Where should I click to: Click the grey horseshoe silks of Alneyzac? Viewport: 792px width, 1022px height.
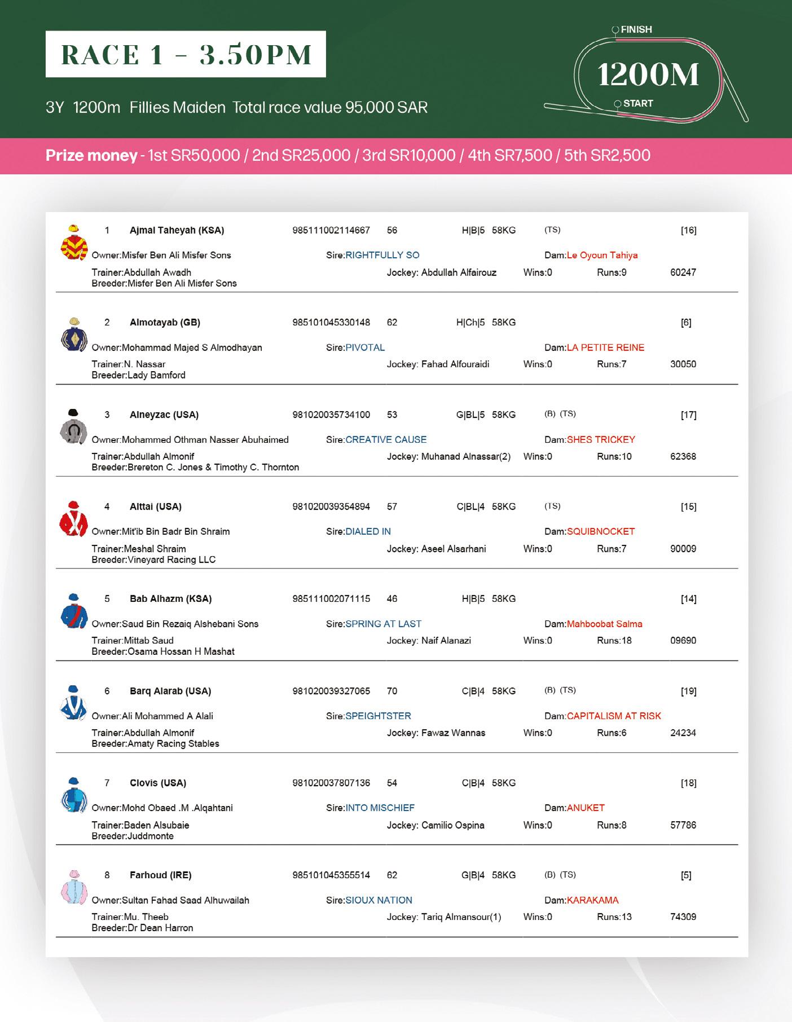pyautogui.click(x=74, y=427)
